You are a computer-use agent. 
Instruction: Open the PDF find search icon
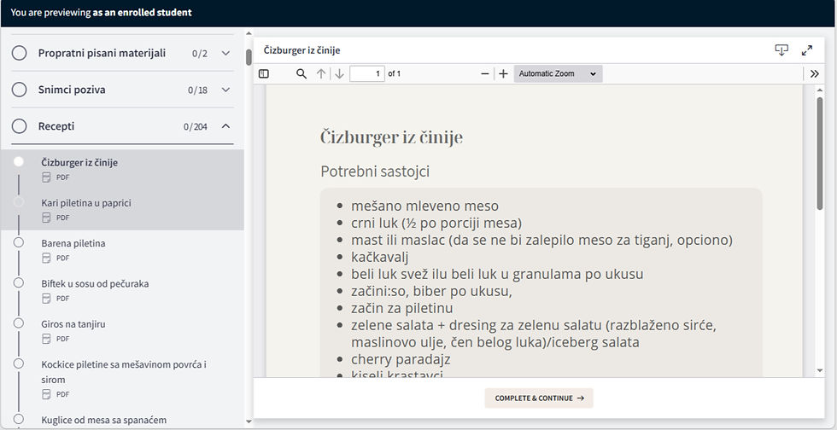tap(301, 73)
